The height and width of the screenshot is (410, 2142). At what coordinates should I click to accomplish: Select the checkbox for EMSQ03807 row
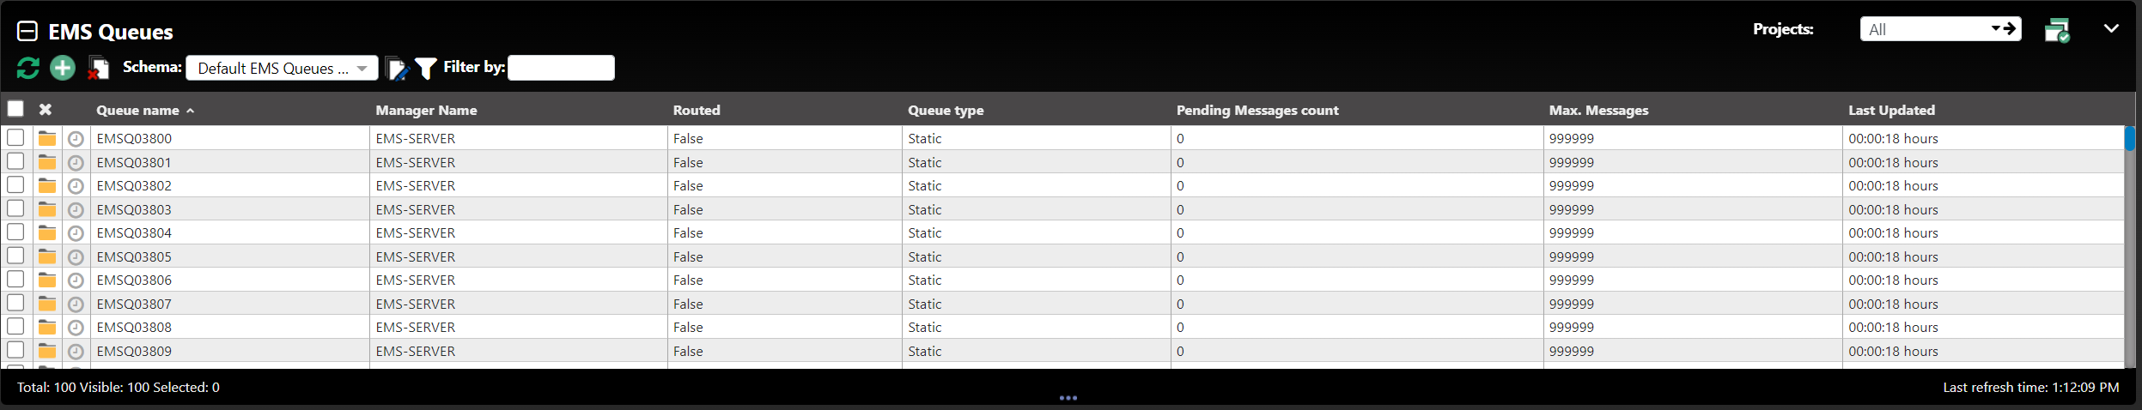pyautogui.click(x=15, y=303)
